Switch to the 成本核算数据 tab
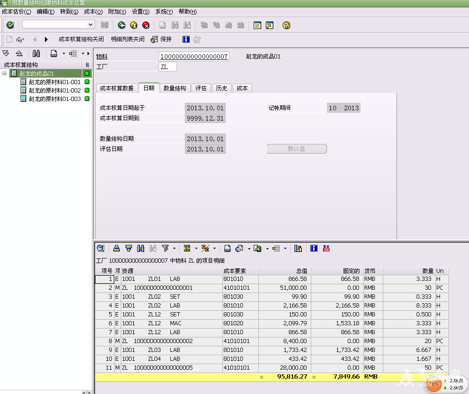 point(117,88)
